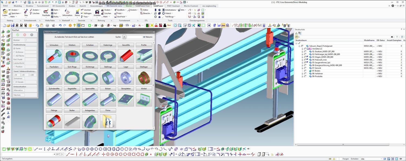406x161 pixels.
Task: Check the box for 97-Boden
Action: 305,71
